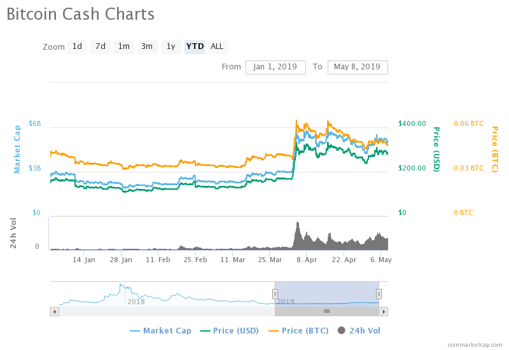Click the 8. Apr x-axis label
The image size is (509, 350).
coord(307,260)
